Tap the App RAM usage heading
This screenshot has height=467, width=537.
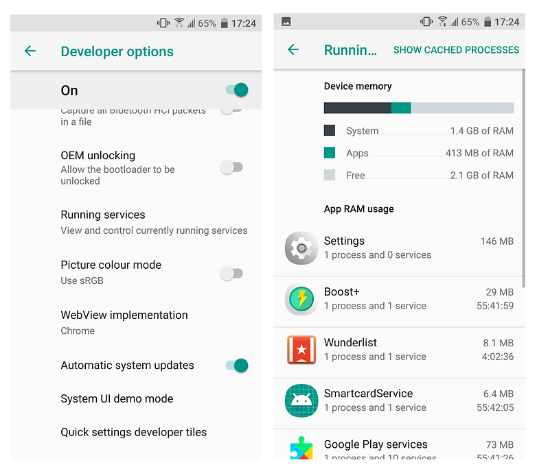[x=359, y=208]
